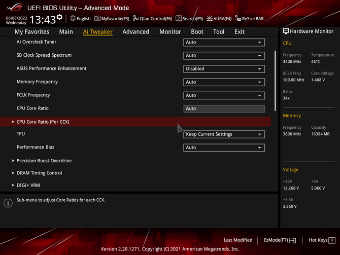Open the Tool tab
Screen dimensions: 340x255
(219, 32)
